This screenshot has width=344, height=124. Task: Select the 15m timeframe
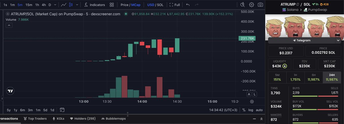pyautogui.click(x=29, y=5)
